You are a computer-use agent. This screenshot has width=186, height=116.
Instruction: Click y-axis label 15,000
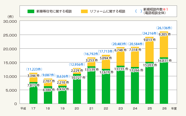click(x=10, y=63)
